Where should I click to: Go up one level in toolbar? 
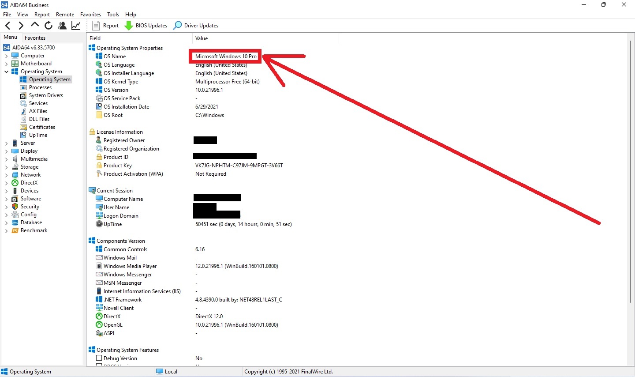(35, 25)
